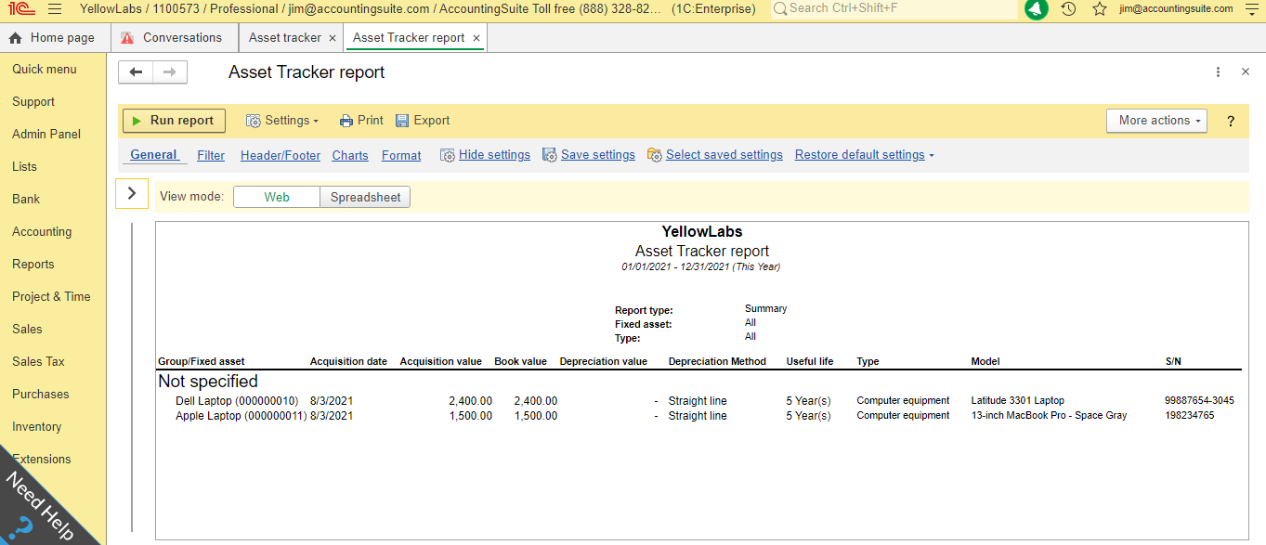
Task: Expand the Restore default settings dropdown
Action: coord(865,155)
